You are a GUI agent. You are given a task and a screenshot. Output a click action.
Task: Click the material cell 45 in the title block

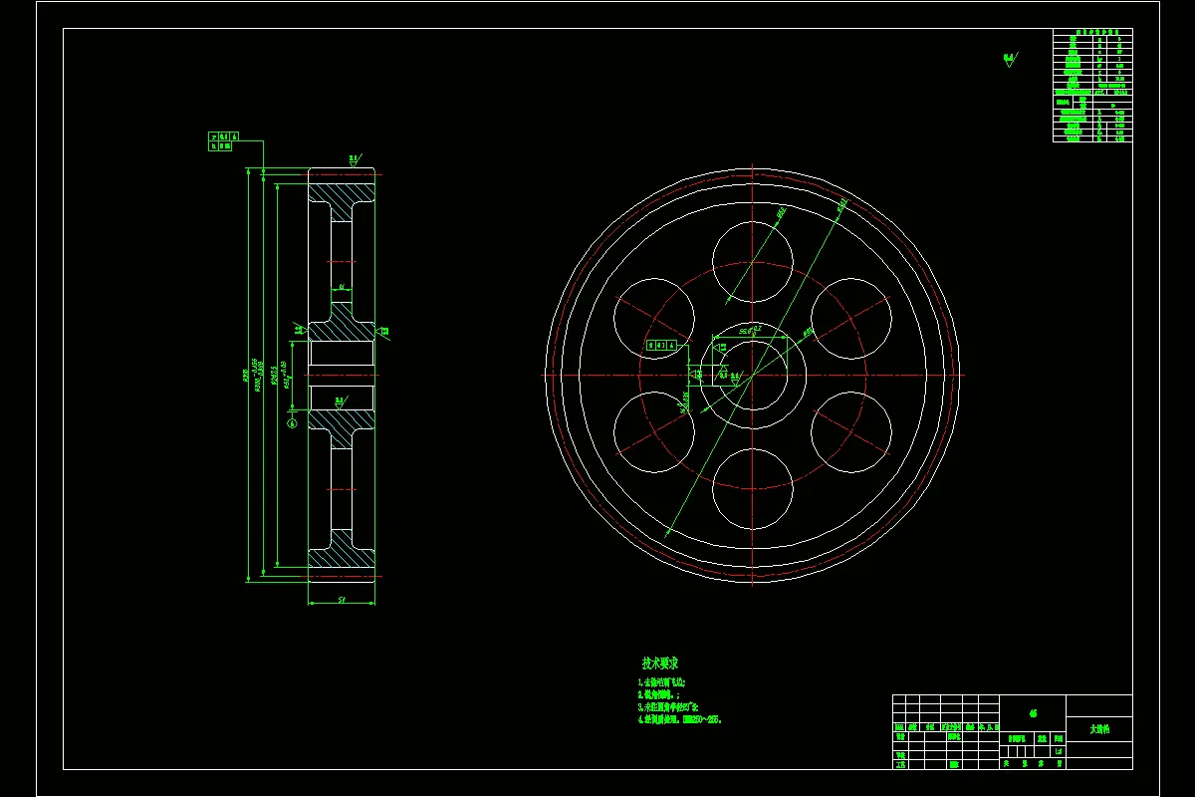pyautogui.click(x=1033, y=713)
